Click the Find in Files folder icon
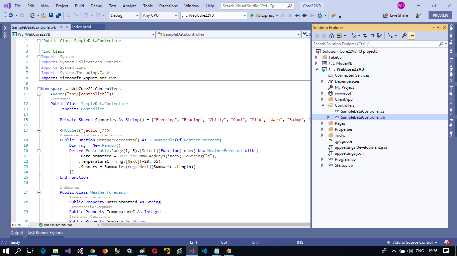Viewport: 457px width, 256px height. 334,15
